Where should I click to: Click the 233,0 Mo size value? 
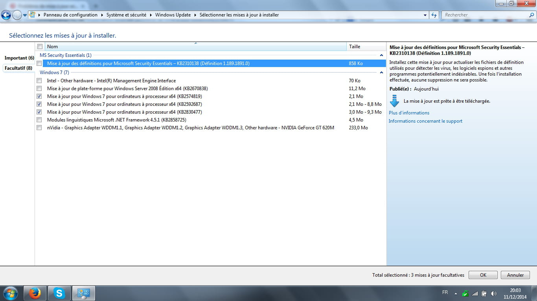coord(358,128)
